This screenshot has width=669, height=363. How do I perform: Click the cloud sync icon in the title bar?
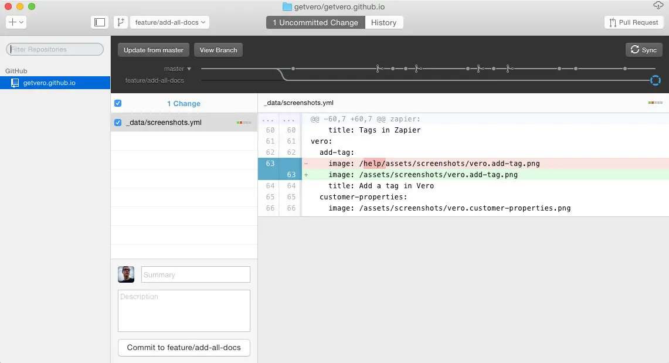click(x=657, y=5)
